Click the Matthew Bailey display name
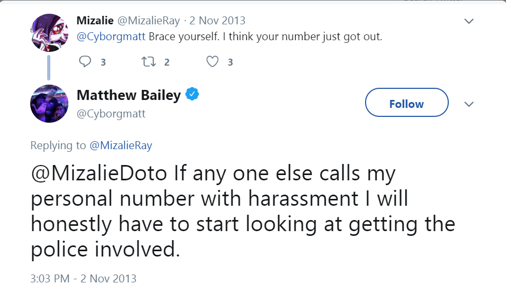 pos(129,95)
